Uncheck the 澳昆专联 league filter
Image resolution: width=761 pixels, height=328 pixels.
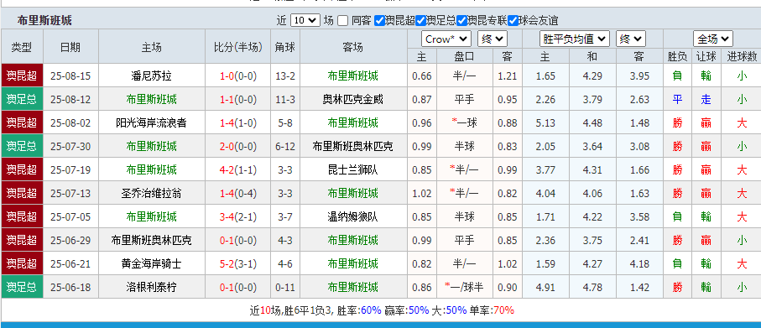click(x=462, y=20)
